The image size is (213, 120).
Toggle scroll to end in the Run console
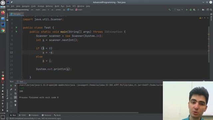click(x=15, y=97)
